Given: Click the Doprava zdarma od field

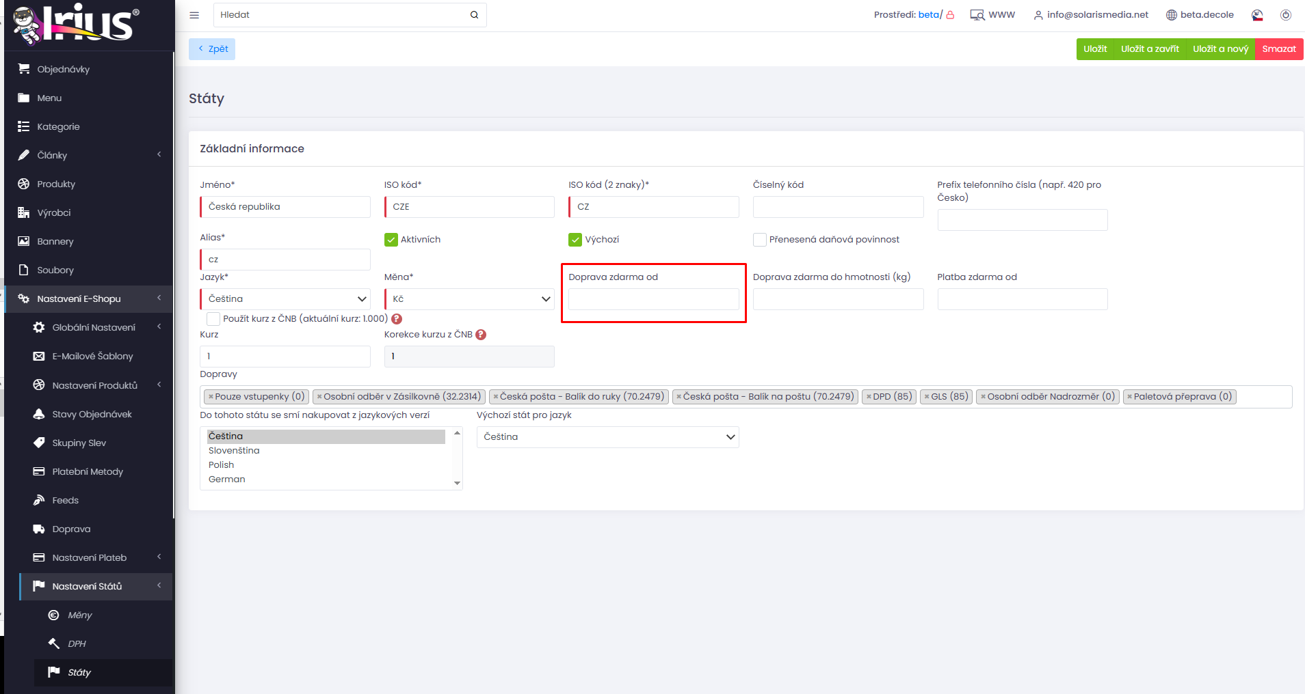Looking at the screenshot, I should click(x=653, y=299).
